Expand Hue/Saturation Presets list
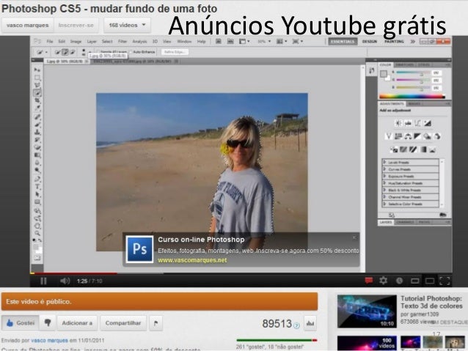468x351 pixels. click(384, 183)
